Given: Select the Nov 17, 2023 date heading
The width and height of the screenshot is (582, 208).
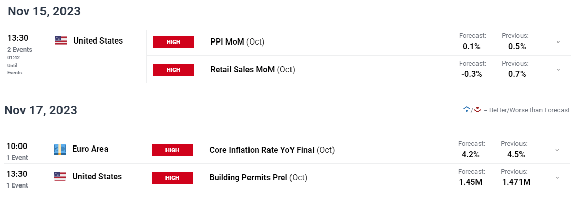Looking at the screenshot, I should pyautogui.click(x=41, y=110).
